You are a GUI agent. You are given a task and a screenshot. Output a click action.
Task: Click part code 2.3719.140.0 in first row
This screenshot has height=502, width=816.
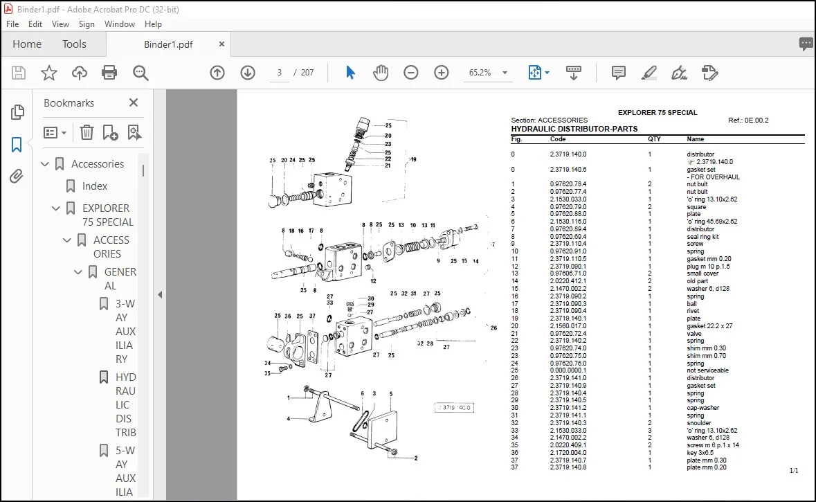point(568,154)
